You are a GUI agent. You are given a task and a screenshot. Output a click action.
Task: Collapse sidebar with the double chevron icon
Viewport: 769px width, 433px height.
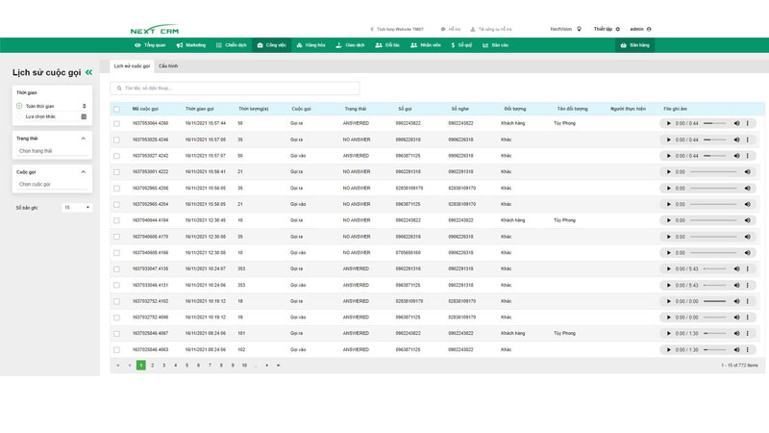point(89,72)
